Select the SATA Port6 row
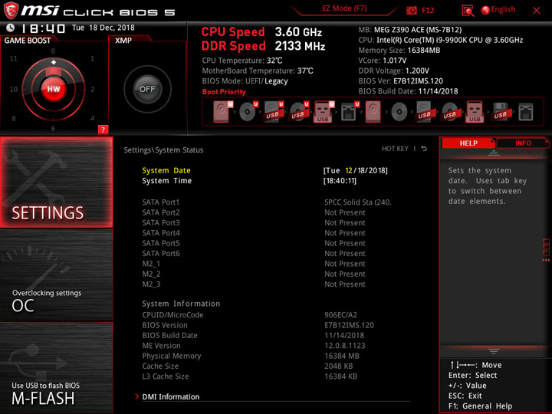 [x=254, y=254]
